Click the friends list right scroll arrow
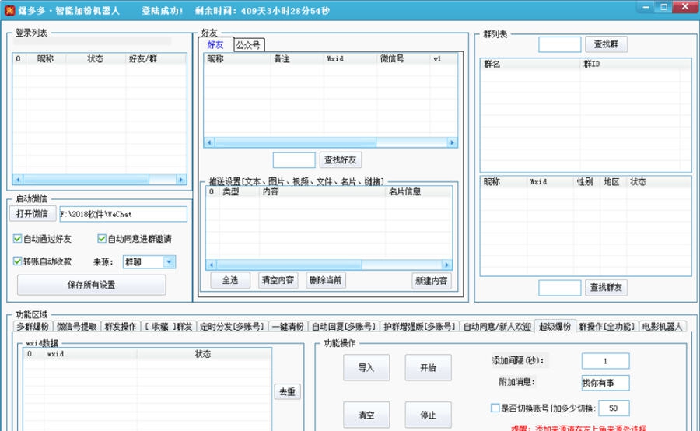This screenshot has width=700, height=431. click(x=452, y=142)
